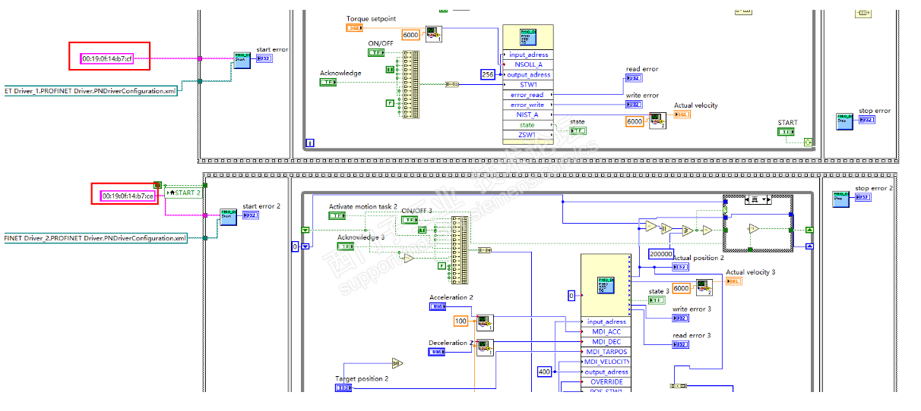Select scaling subVI feeding Actual velocity

[x=657, y=121]
